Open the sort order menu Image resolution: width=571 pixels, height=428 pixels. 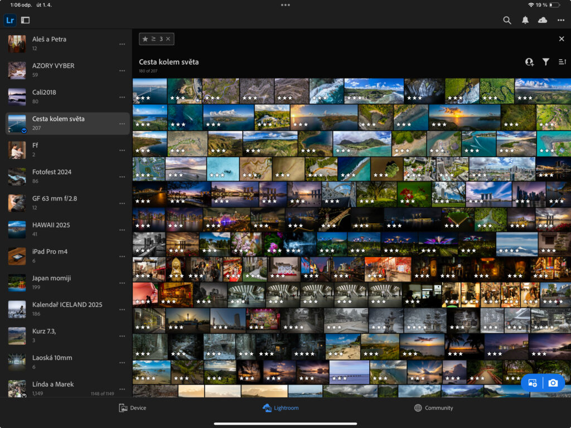(x=562, y=62)
